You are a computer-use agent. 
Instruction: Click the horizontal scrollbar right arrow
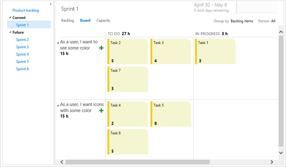pos(272,162)
